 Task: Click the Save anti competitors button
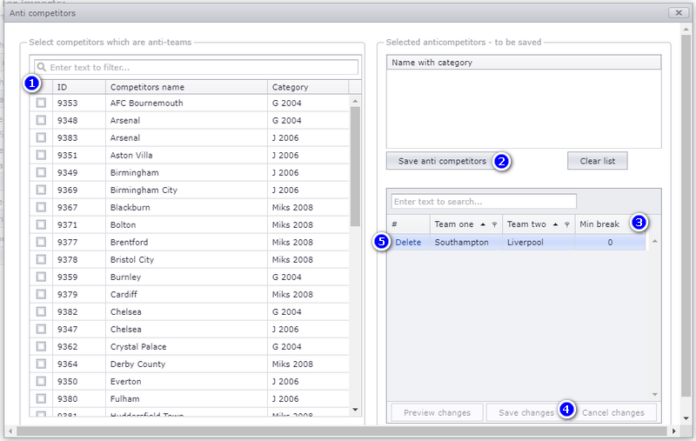click(442, 161)
